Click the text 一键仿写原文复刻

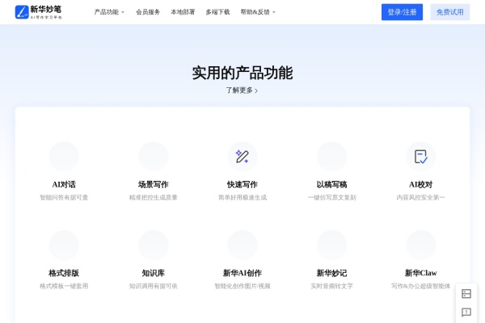click(331, 198)
